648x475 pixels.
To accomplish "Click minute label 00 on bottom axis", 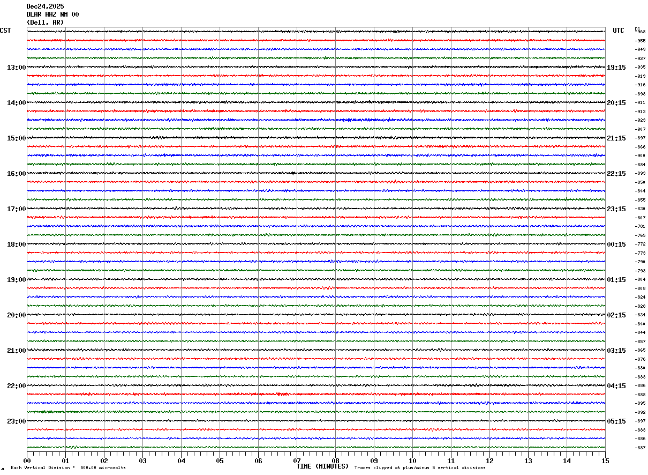I will (x=27, y=461).
